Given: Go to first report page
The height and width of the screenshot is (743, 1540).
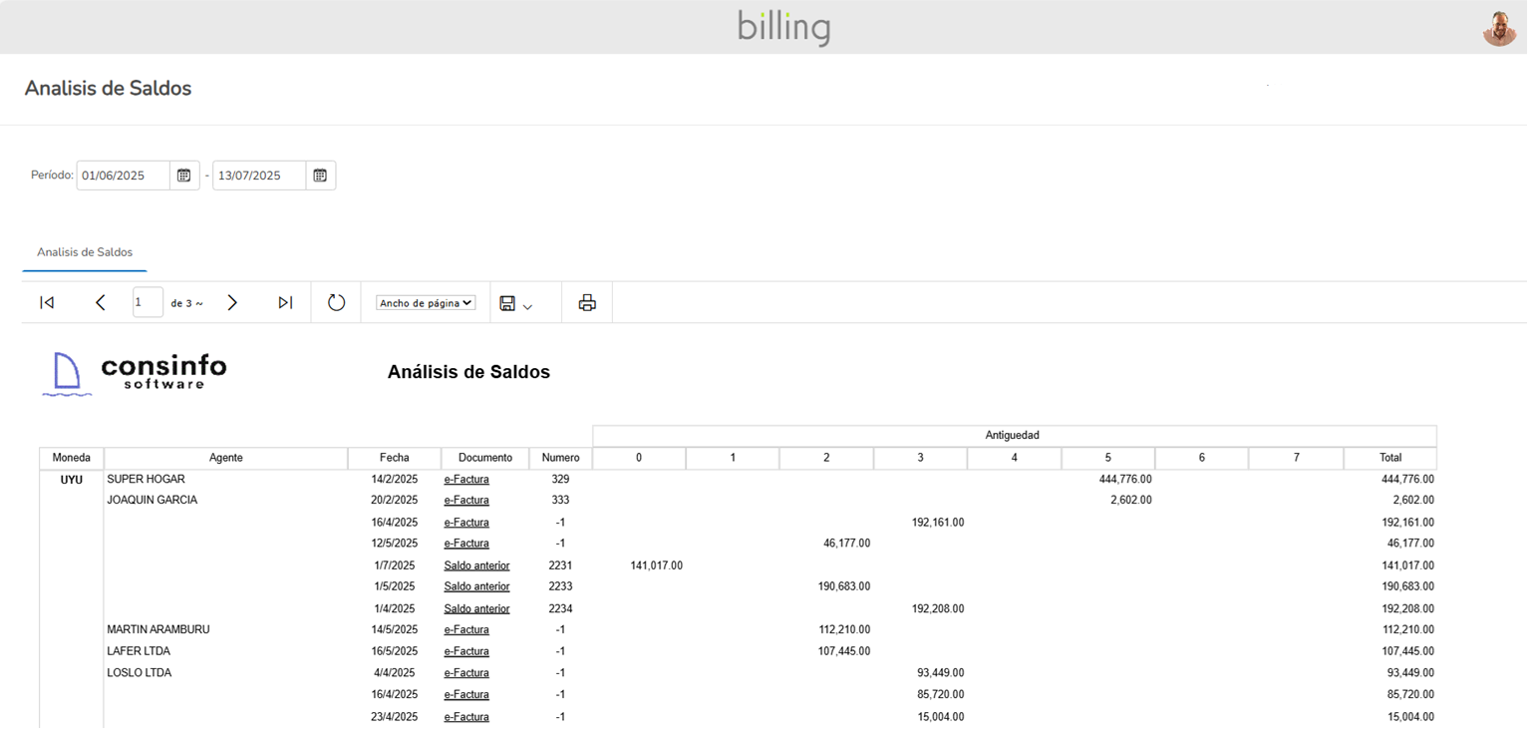Looking at the screenshot, I should pyautogui.click(x=47, y=303).
